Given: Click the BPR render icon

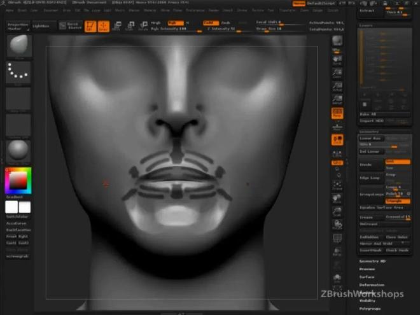Looking at the screenshot, I should click(337, 41).
